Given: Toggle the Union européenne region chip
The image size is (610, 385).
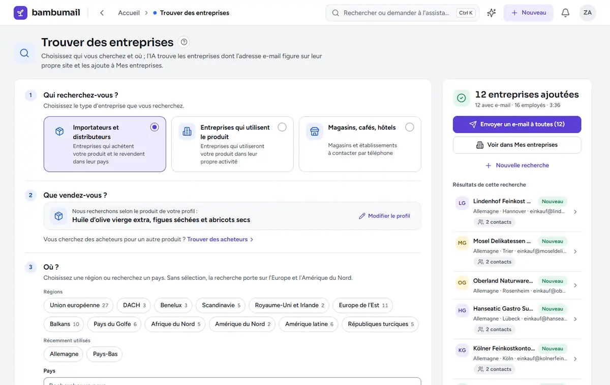Looking at the screenshot, I should pyautogui.click(x=79, y=305).
